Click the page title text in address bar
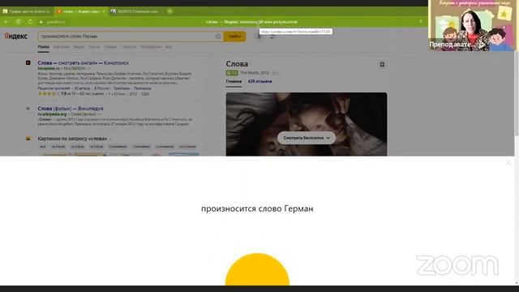Viewport: 519px width, 292px height. (251, 22)
